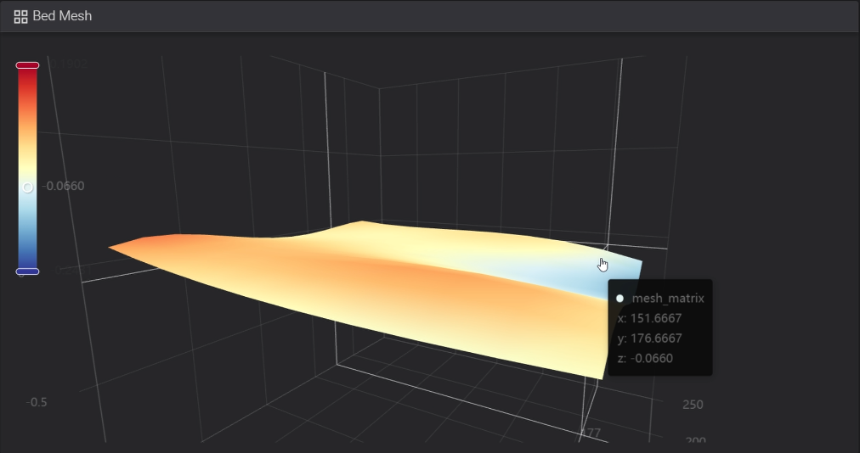The image size is (860, 453).
Task: Click the Bed Mesh grid icon
Action: tap(20, 16)
